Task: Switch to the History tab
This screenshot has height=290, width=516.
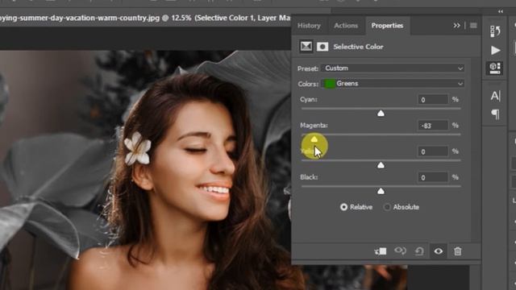Action: point(309,26)
